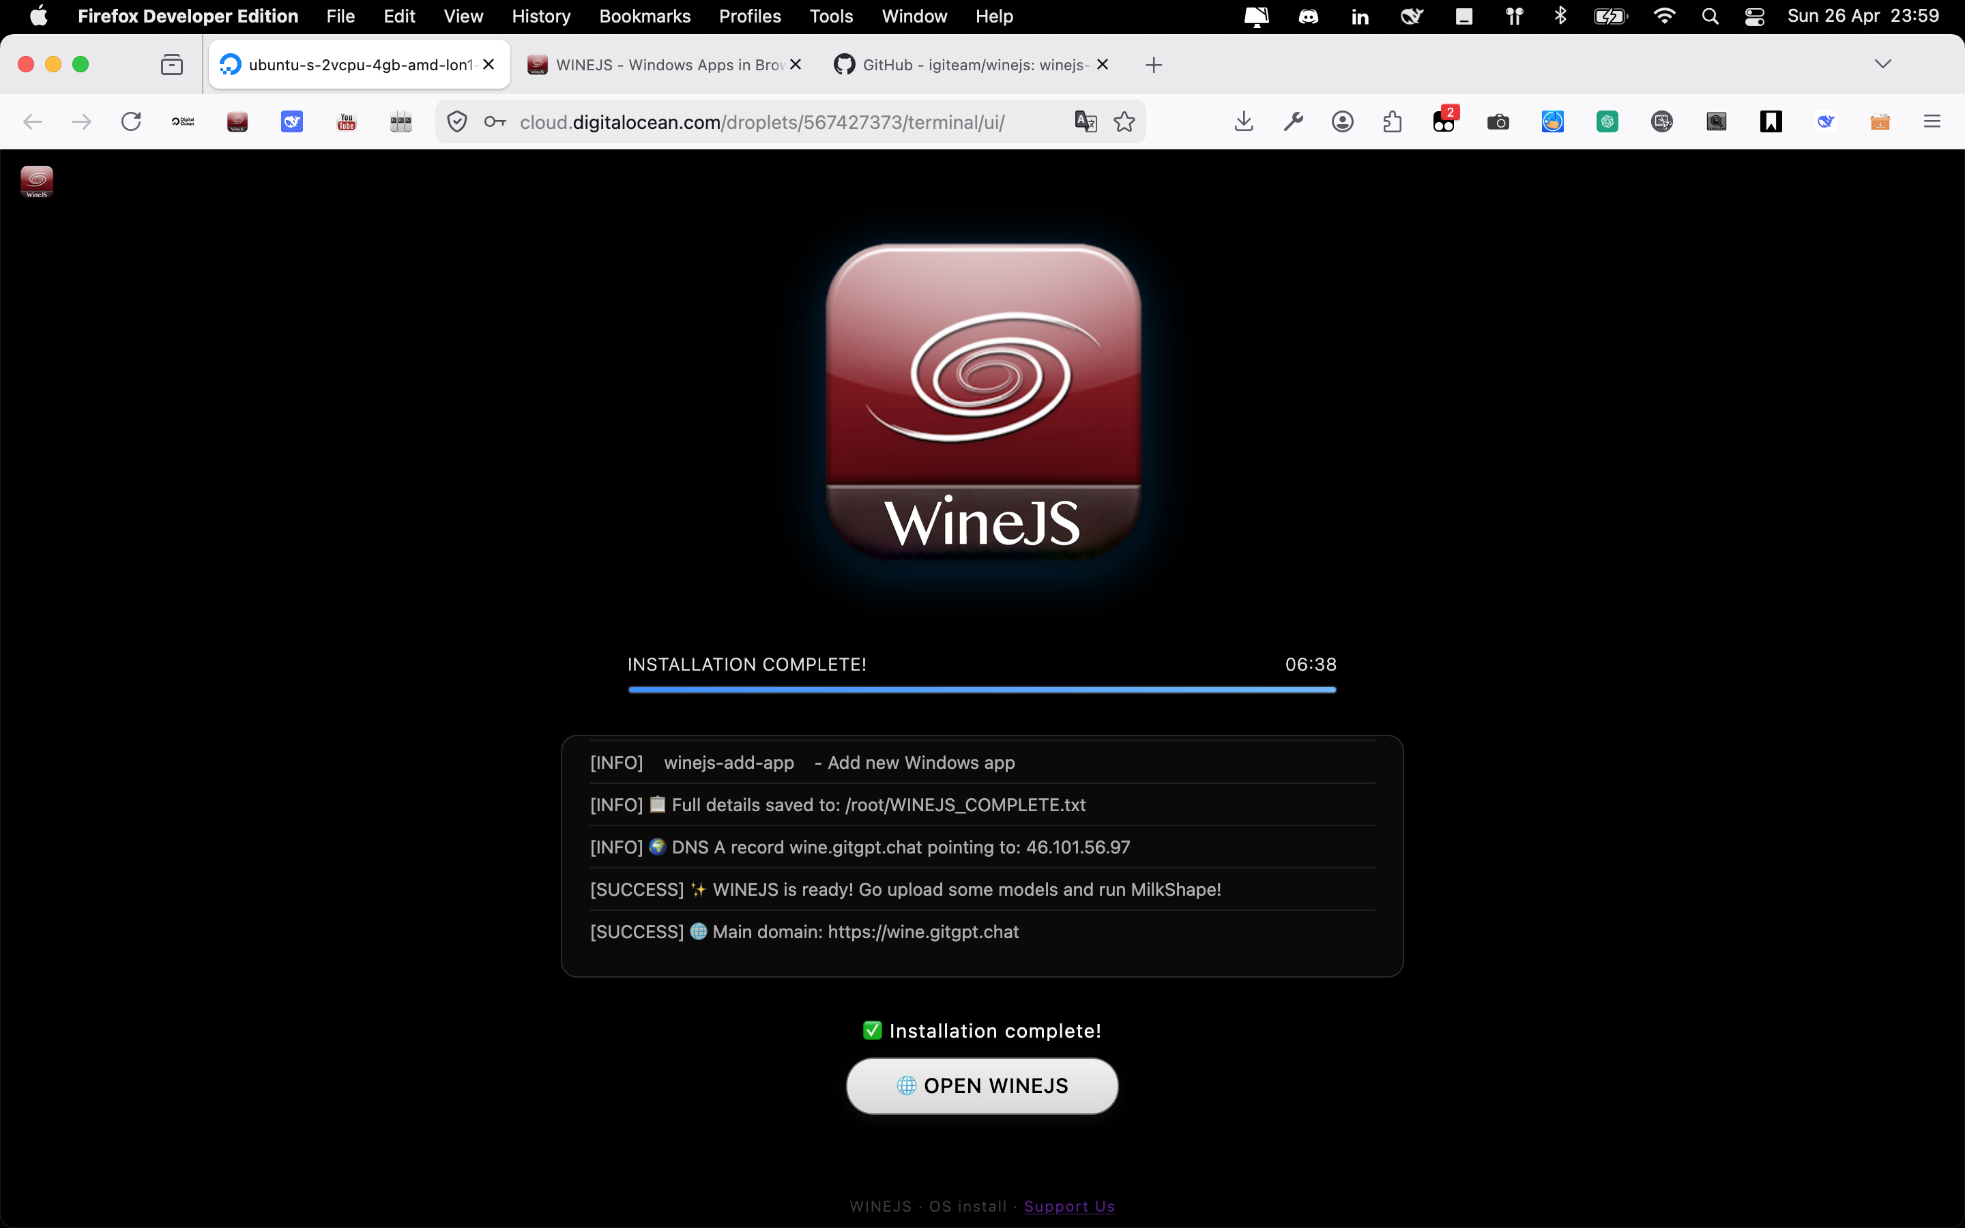Close the WINEJS - Windows Apps tab
Screen dimensions: 1965x1228
[796, 64]
